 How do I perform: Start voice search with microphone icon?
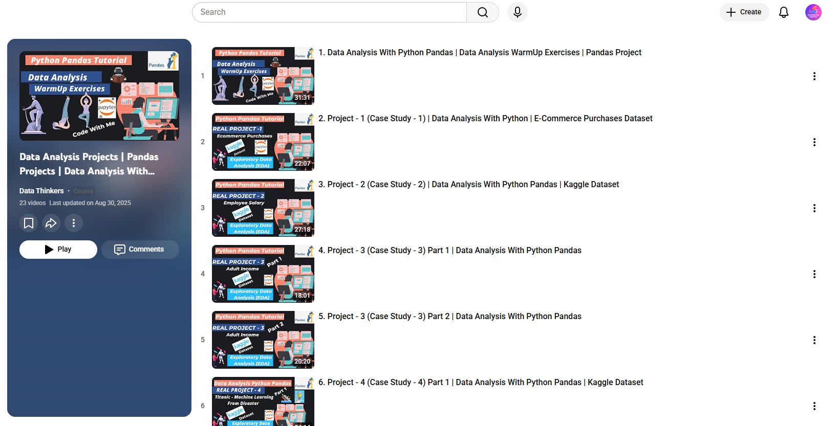518,12
